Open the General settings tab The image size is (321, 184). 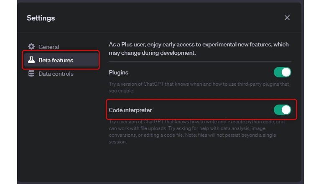coord(61,47)
